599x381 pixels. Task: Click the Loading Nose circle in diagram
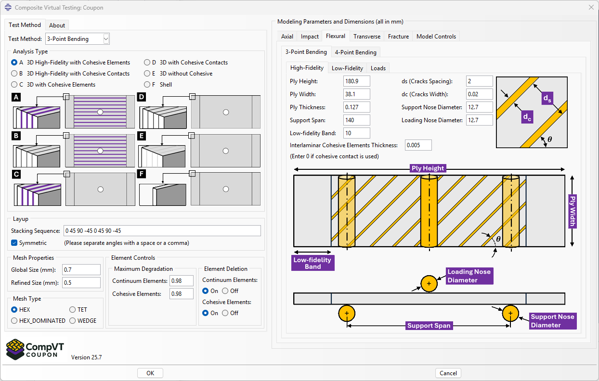click(429, 284)
